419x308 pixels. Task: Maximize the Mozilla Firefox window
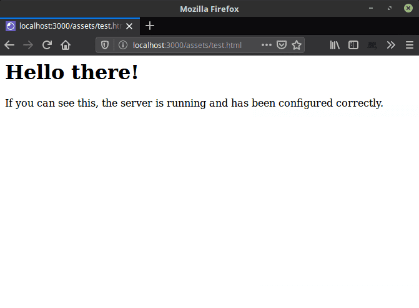tap(390, 9)
